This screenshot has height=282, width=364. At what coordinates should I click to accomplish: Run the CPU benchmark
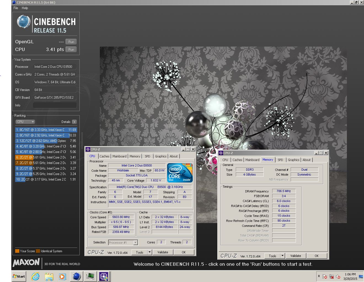[x=71, y=50]
